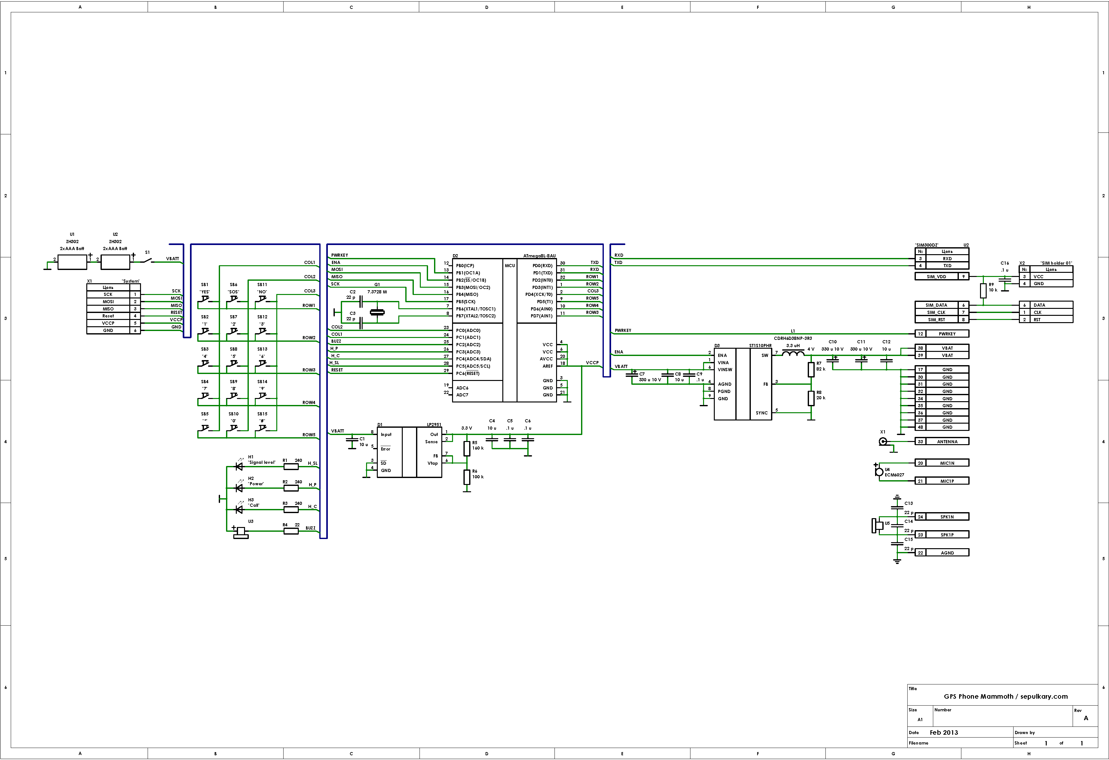Select the H1 Signal level LED symbol

point(239,467)
